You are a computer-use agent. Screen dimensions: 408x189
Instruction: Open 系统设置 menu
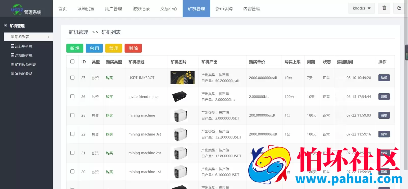point(86,9)
